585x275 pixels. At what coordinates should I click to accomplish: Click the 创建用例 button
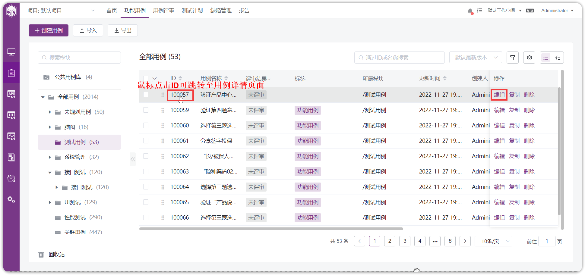click(49, 30)
